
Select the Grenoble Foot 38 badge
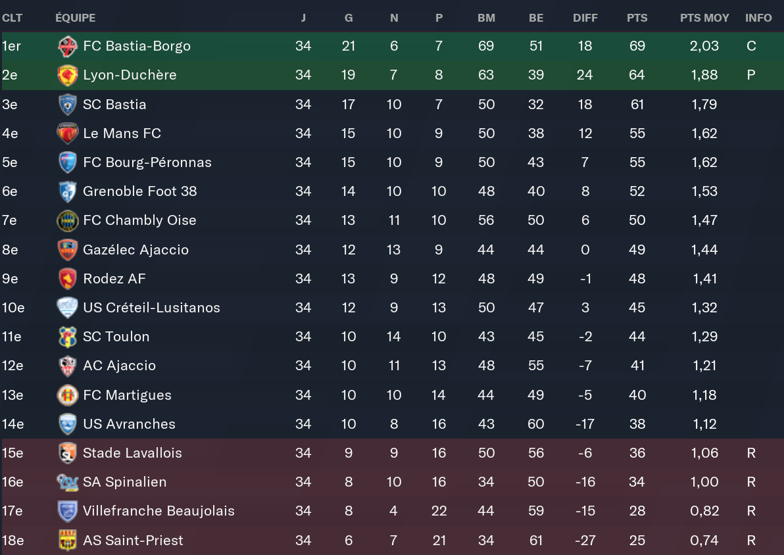(x=67, y=191)
